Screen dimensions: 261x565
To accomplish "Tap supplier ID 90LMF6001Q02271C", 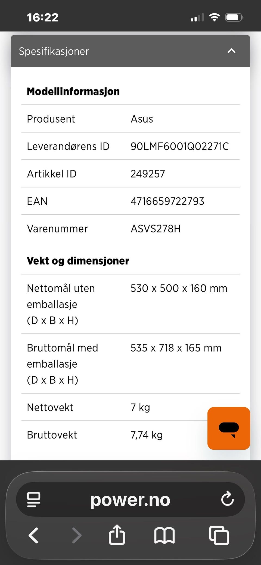I will click(180, 146).
